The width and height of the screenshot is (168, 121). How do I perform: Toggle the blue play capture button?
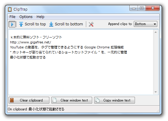(x=12, y=24)
